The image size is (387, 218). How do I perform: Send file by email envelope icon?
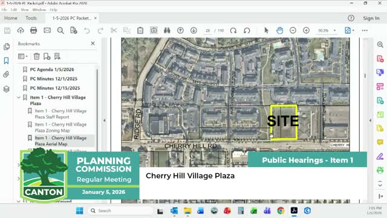pos(47,30)
